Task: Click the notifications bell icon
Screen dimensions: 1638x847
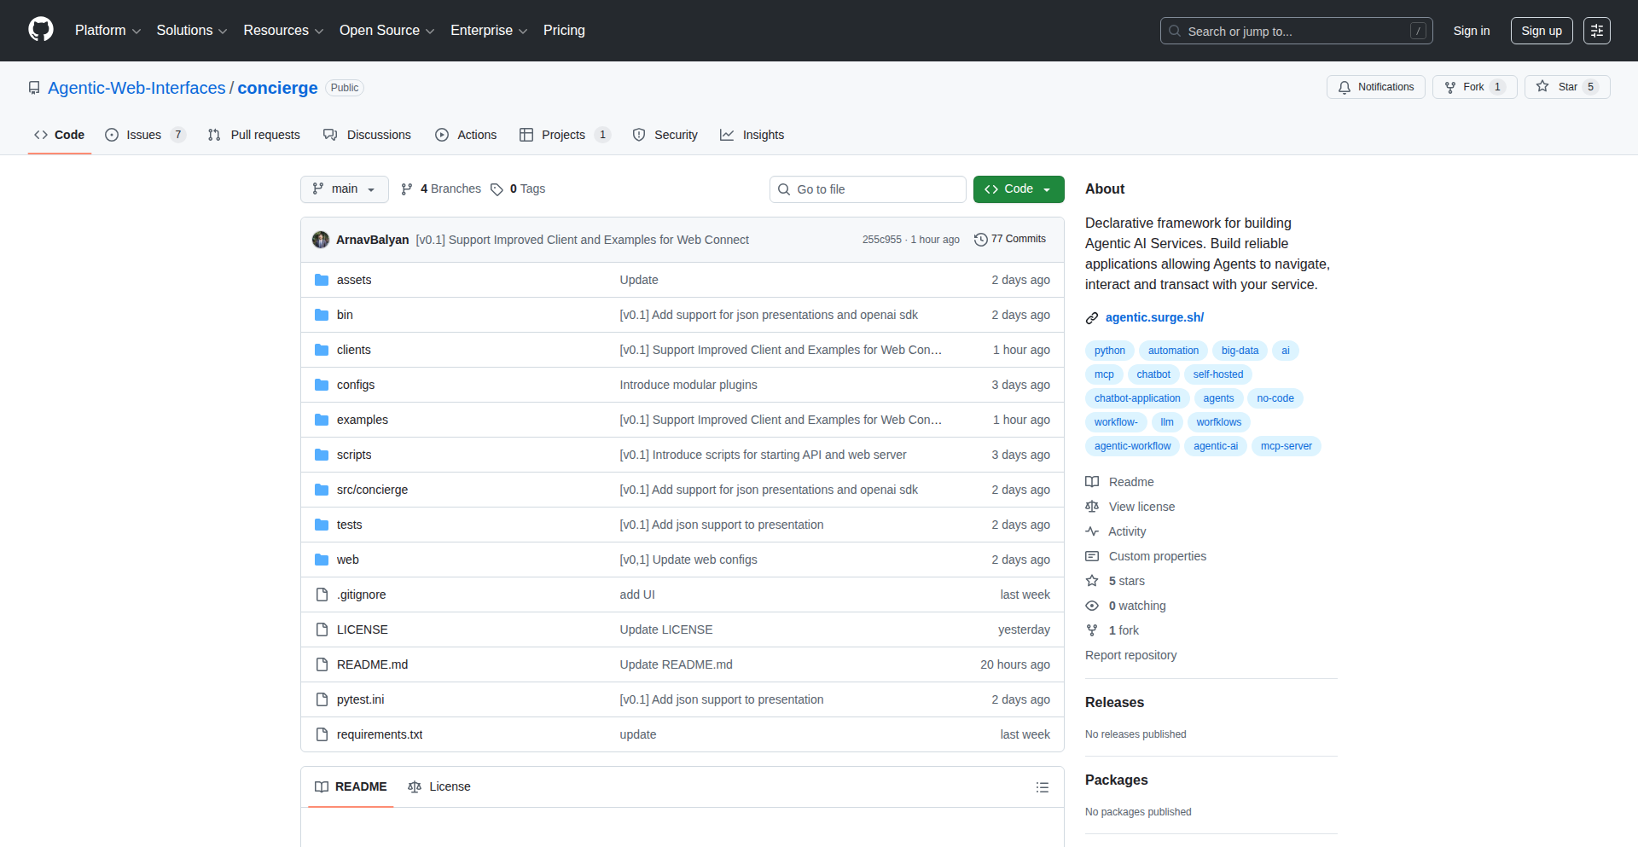Action: click(x=1344, y=86)
